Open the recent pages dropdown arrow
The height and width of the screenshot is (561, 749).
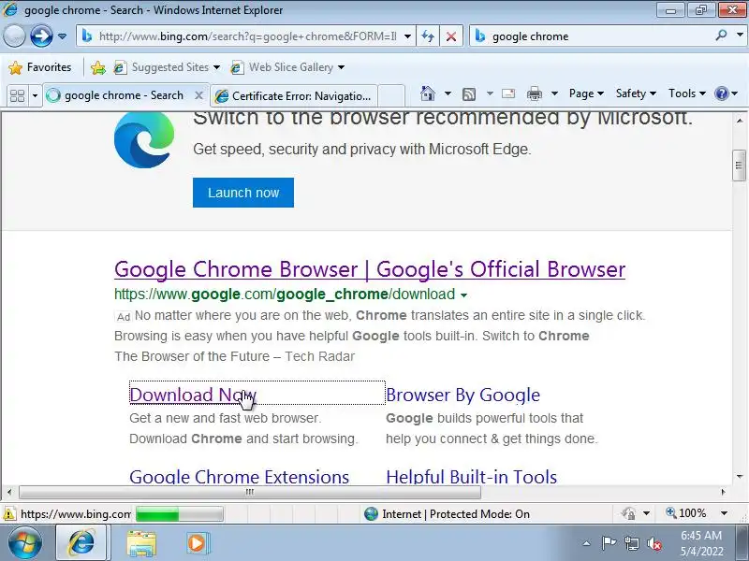tap(62, 36)
